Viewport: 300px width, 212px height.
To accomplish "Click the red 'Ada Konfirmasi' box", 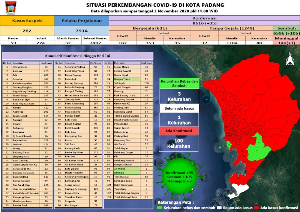I will coord(179,131).
